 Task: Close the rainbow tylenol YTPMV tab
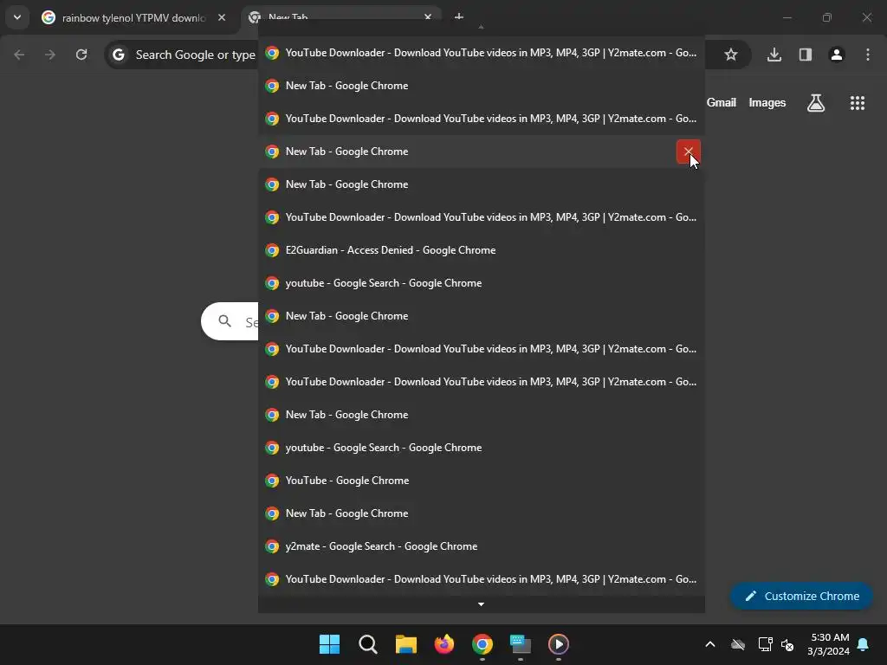(222, 18)
